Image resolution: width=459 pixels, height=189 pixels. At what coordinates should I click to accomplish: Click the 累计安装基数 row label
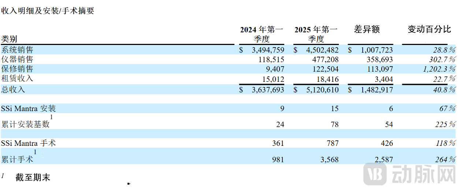pyautogui.click(x=25, y=124)
